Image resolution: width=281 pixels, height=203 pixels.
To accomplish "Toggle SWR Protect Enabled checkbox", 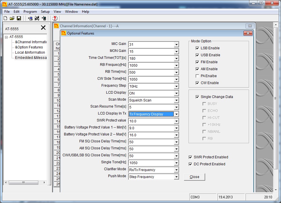I will pyautogui.click(x=191, y=157).
